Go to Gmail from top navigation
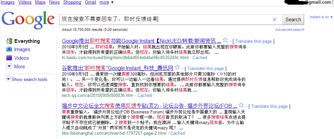This screenshot has width=334, height=139. [x=90, y=2]
